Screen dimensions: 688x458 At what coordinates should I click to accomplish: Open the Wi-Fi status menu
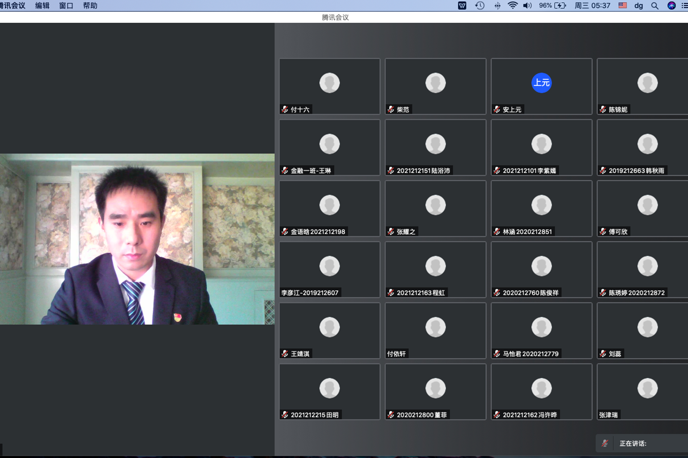tap(513, 5)
